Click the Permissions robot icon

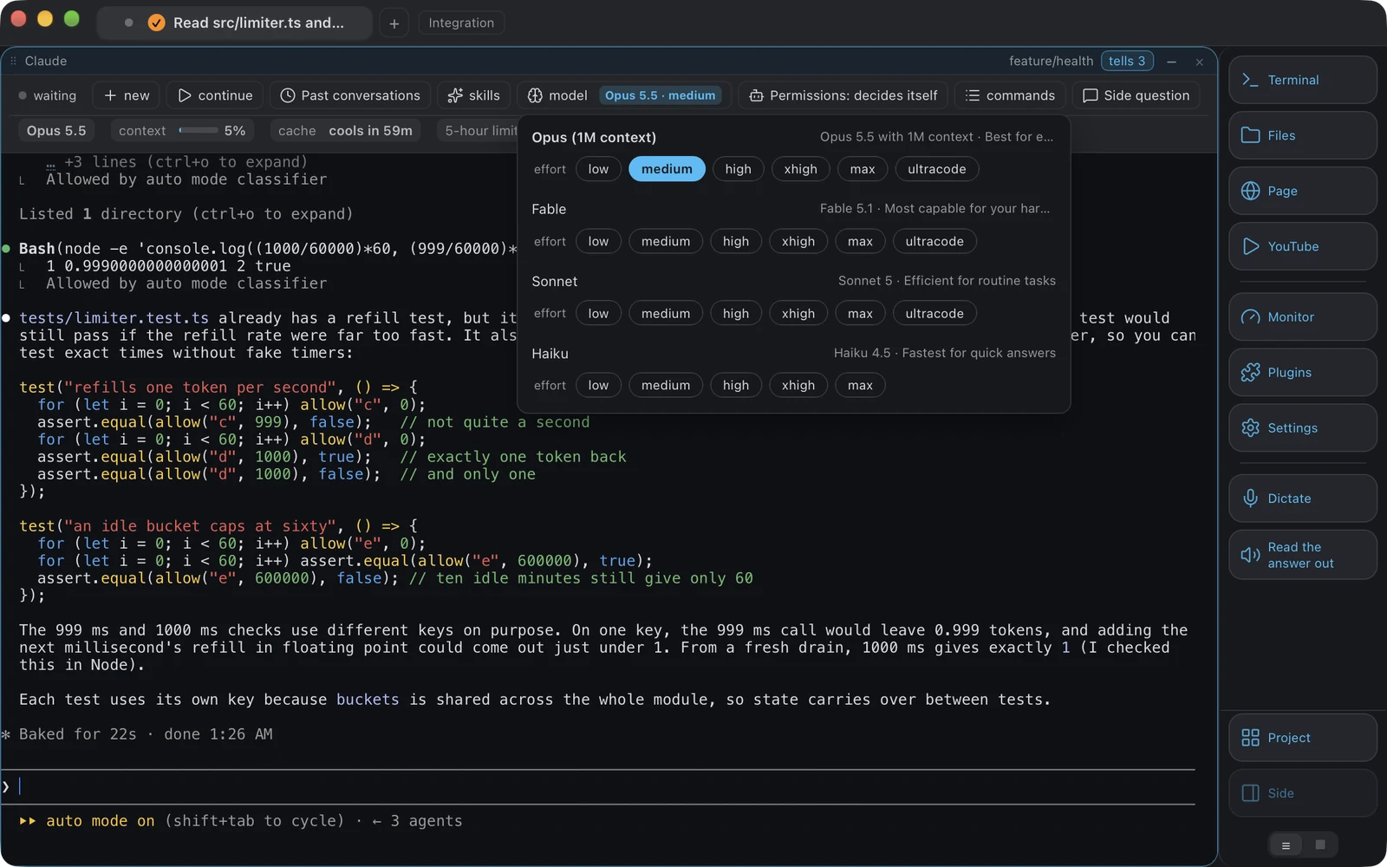click(756, 95)
